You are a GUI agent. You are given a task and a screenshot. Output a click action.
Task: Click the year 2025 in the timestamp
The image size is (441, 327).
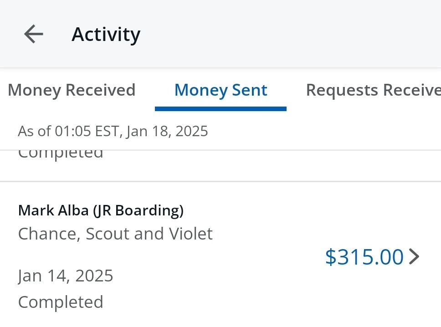tap(191, 131)
